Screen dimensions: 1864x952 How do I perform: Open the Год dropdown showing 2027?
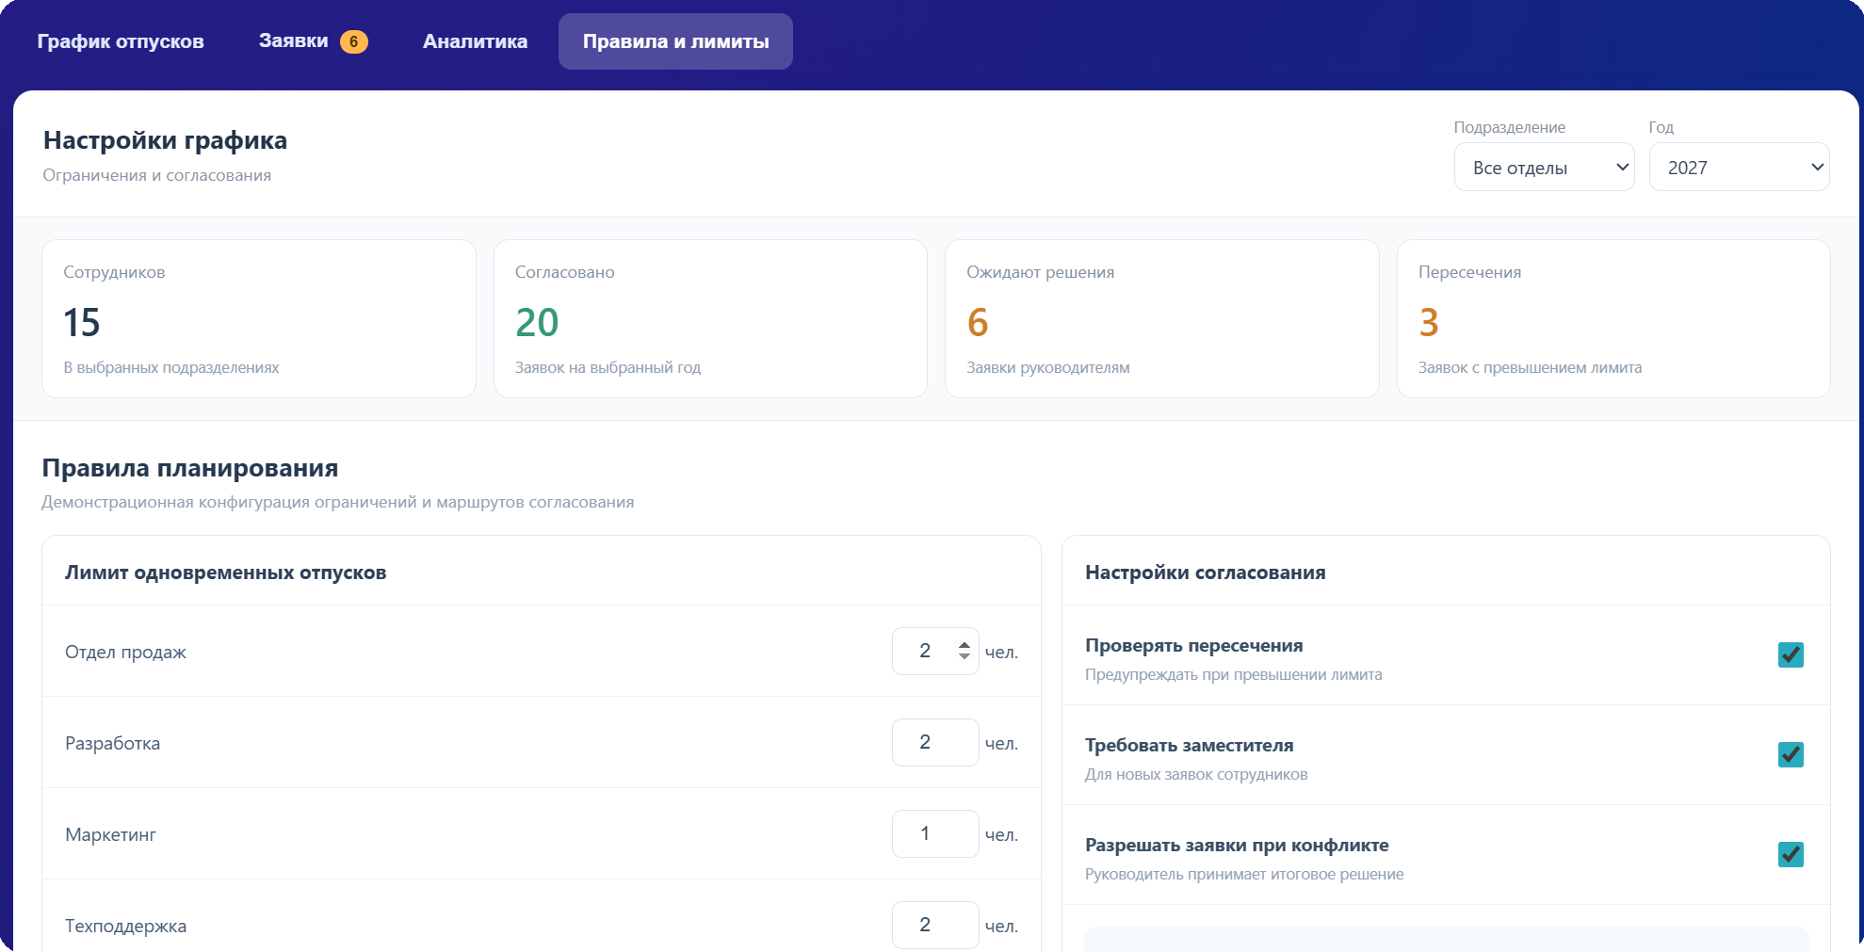[1739, 168]
